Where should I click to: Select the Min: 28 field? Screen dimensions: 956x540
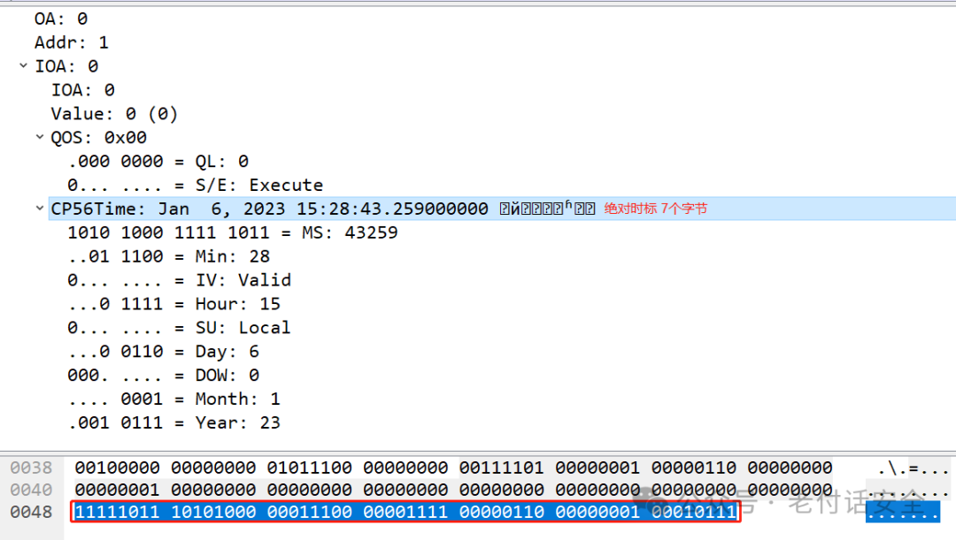(169, 256)
